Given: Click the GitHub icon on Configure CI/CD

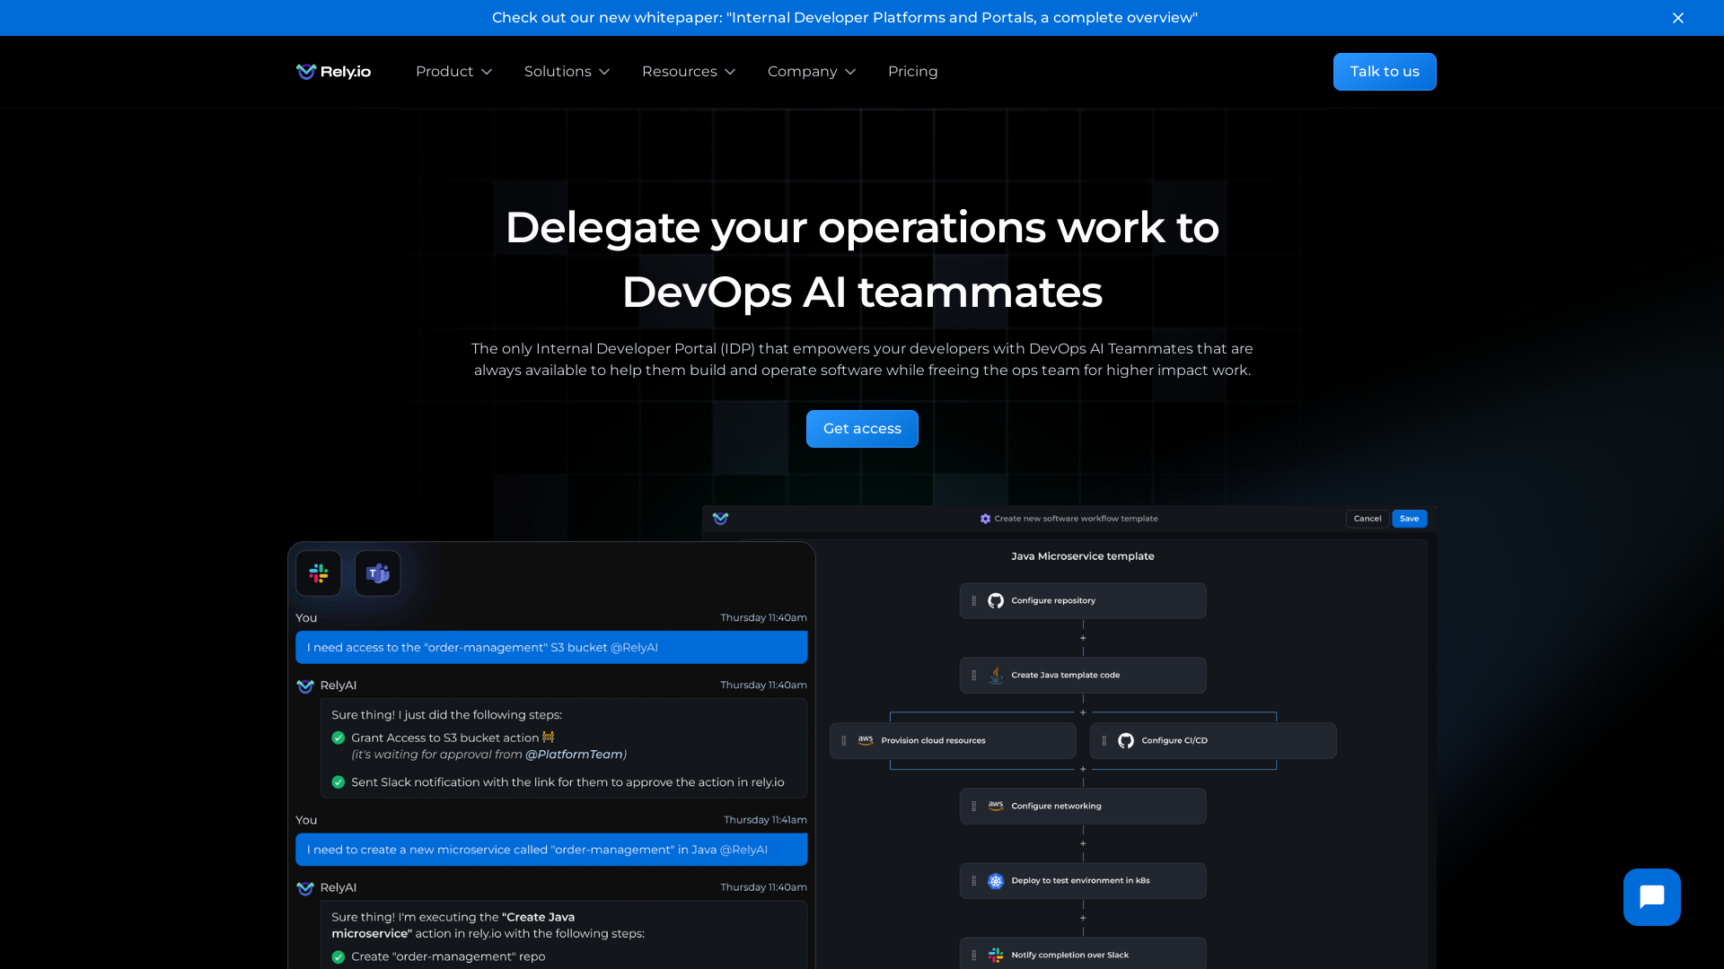Looking at the screenshot, I should 1126,741.
